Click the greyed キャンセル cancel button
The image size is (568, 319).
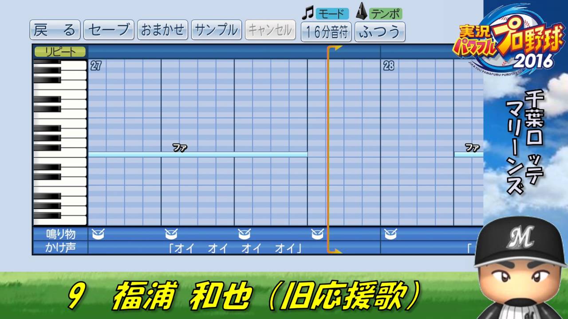(x=270, y=30)
